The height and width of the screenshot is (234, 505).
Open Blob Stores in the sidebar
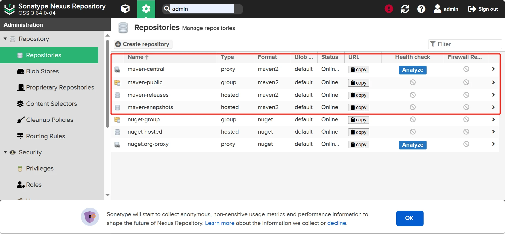[42, 71]
